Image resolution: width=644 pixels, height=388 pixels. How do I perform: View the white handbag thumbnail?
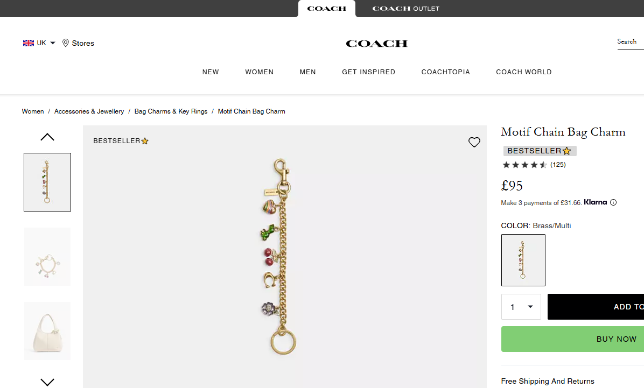point(47,330)
